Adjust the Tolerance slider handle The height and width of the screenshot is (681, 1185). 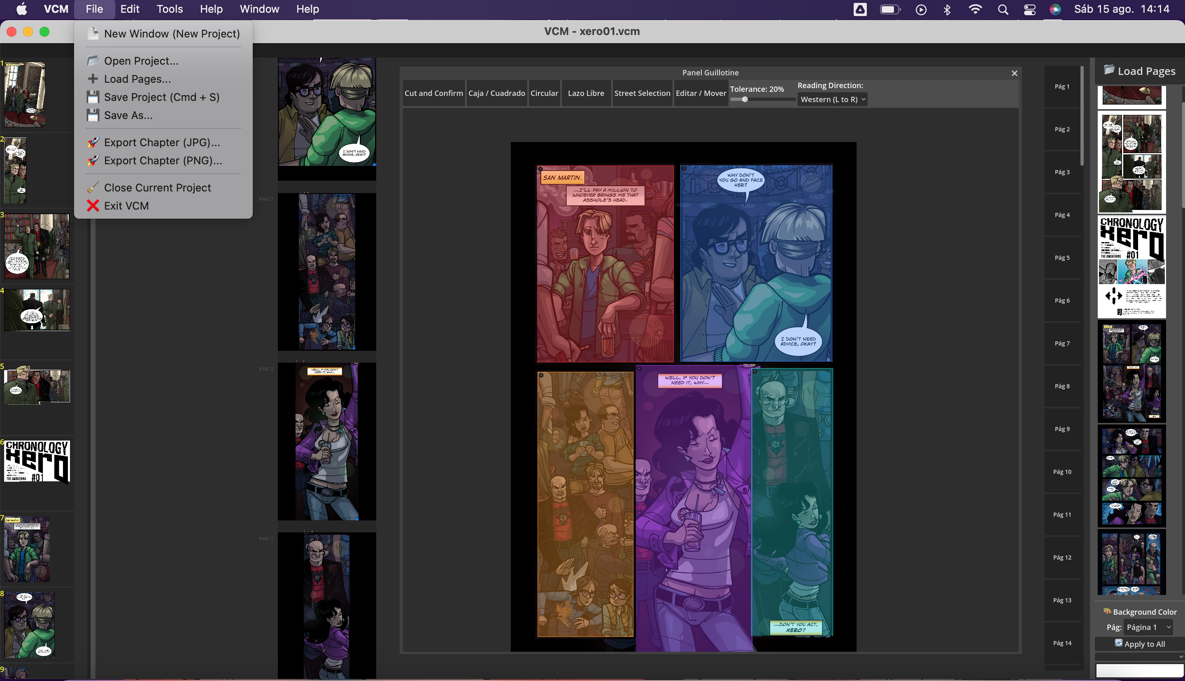click(745, 99)
